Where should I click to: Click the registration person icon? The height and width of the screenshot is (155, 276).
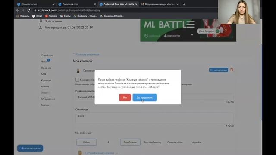point(41,28)
